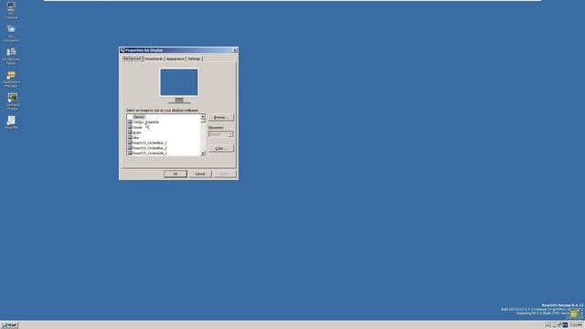Close the Properties for Display dialog
The height and width of the screenshot is (329, 585).
point(235,50)
